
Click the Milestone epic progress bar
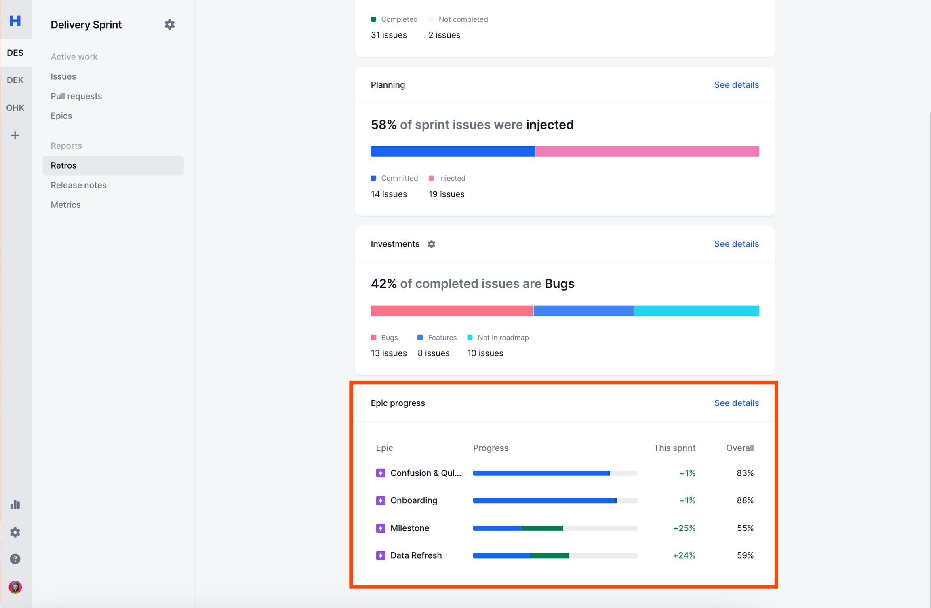(555, 528)
